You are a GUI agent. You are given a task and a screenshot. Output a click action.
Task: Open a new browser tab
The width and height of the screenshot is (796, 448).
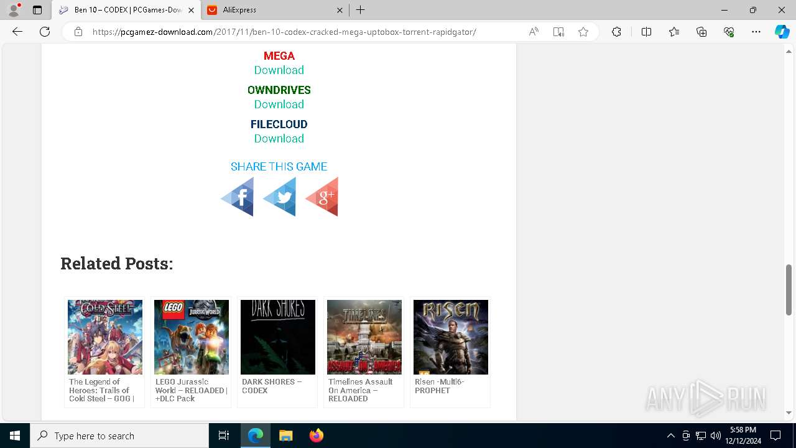tap(361, 10)
